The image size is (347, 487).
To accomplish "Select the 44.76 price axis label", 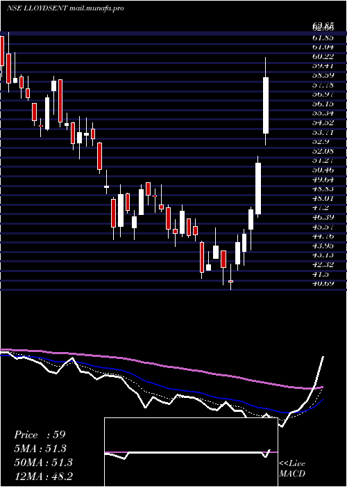I will click(323, 237).
